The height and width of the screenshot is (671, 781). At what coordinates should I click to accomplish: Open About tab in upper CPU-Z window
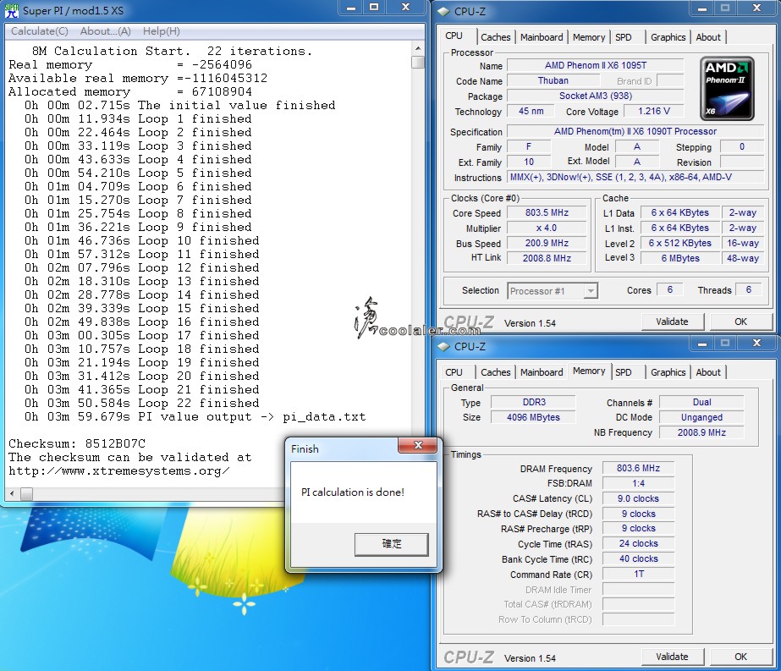tap(707, 37)
